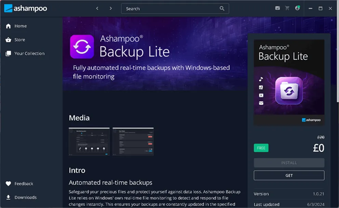Click the green FREE badge
Image resolution: width=339 pixels, height=208 pixels.
tap(261, 148)
